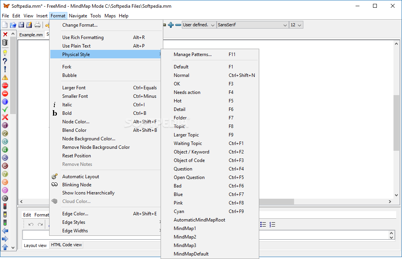Image resolution: width=402 pixels, height=259 pixels.
Task: Open the font size 12 dropdown
Action: pos(296,25)
